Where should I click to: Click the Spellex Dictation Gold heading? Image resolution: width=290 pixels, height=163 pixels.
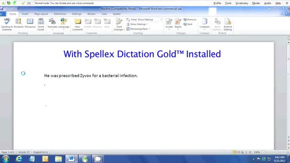click(x=142, y=54)
